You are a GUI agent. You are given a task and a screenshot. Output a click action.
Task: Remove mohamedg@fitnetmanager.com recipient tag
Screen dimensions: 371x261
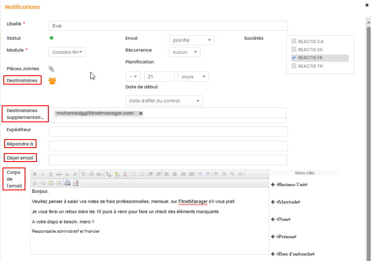[141, 113]
